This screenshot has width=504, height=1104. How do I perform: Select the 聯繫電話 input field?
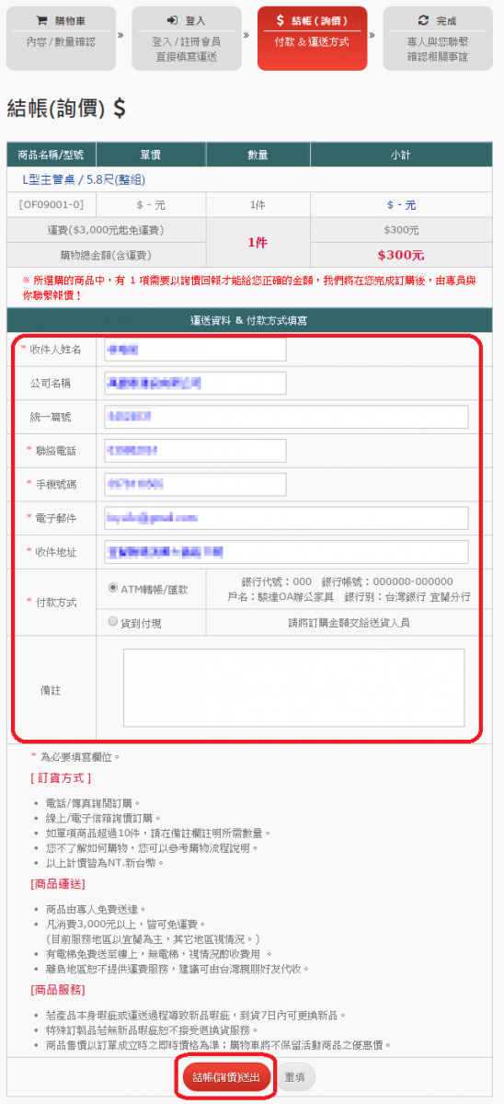196,450
